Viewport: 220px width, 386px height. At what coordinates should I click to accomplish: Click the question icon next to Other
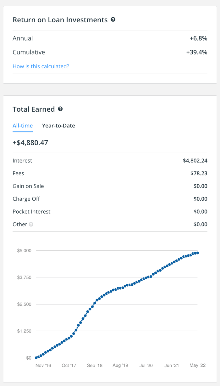coord(31,224)
